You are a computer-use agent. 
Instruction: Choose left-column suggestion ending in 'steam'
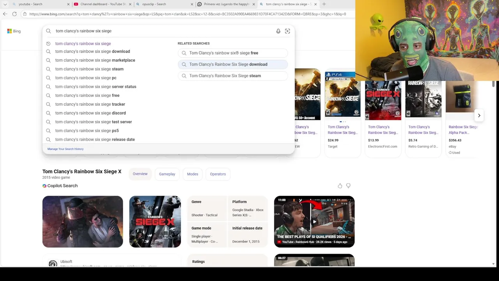tap(89, 69)
